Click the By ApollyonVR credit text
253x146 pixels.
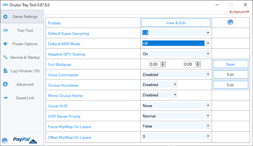[x=239, y=12]
